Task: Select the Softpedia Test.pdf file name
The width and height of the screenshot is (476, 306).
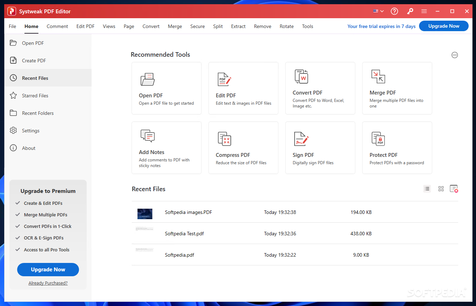Action: click(185, 234)
